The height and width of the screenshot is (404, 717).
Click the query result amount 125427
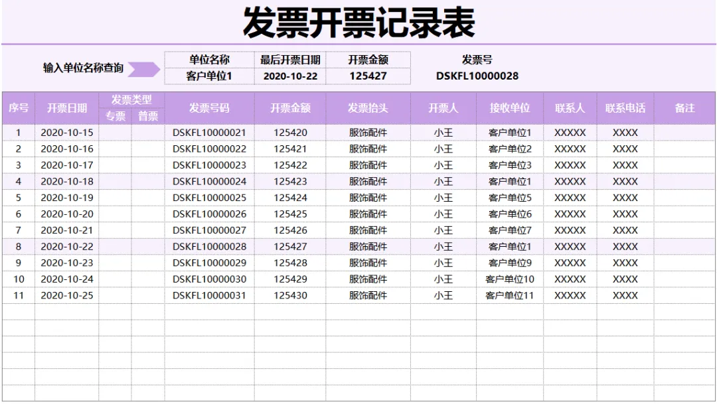pos(368,76)
